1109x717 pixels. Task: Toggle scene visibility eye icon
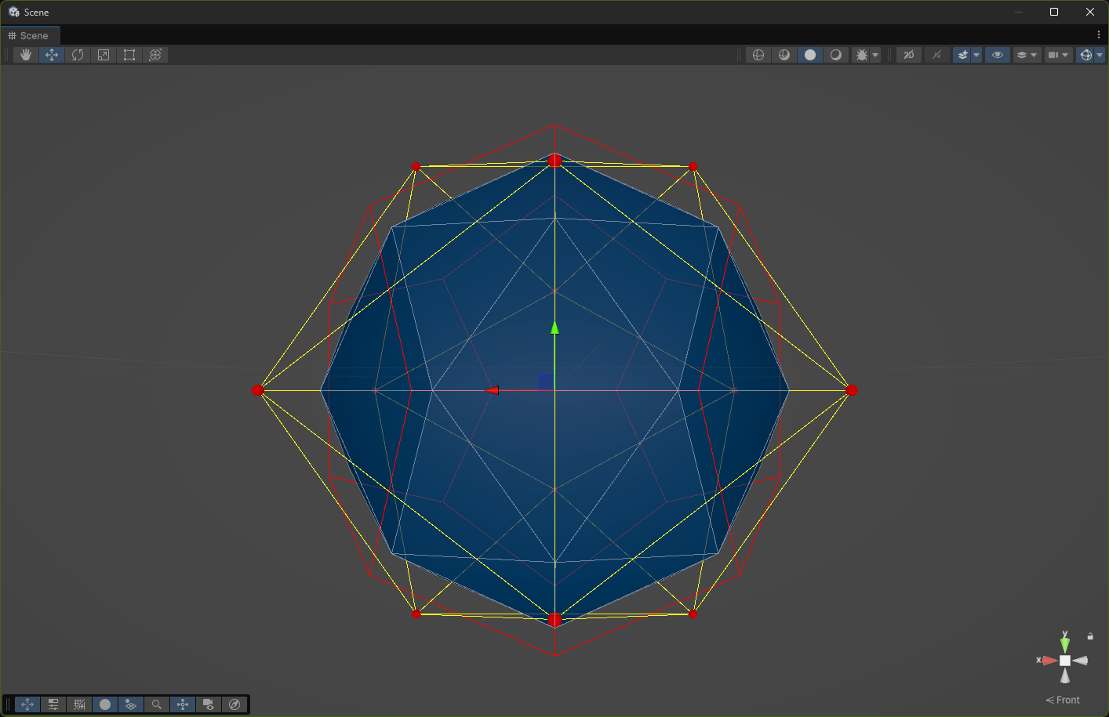[998, 55]
